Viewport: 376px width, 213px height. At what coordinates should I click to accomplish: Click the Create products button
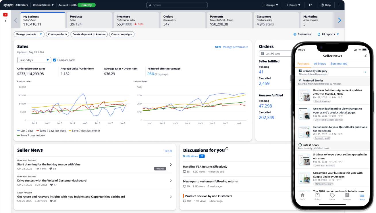click(x=57, y=34)
